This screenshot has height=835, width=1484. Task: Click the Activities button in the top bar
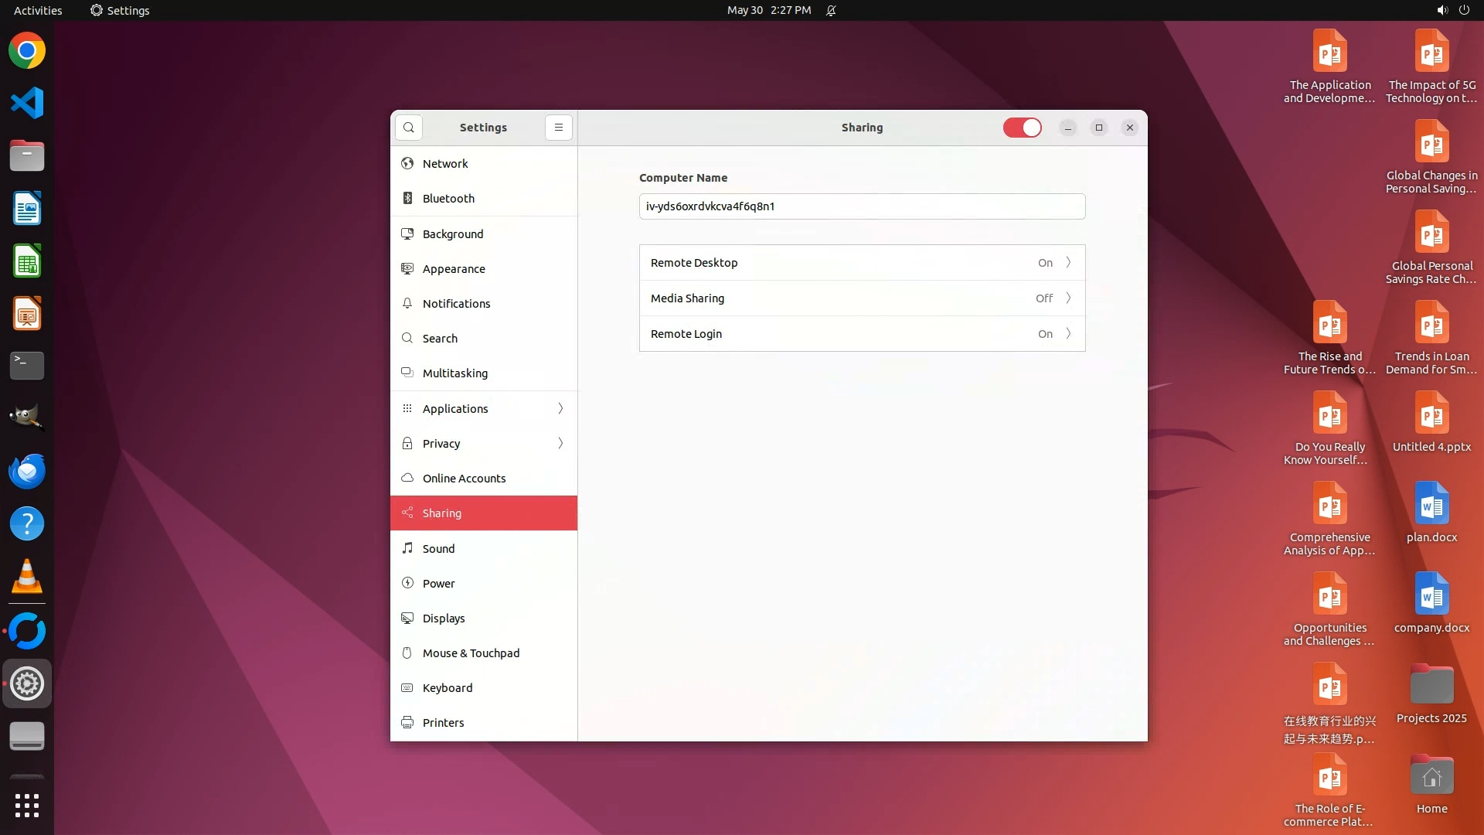point(38,10)
